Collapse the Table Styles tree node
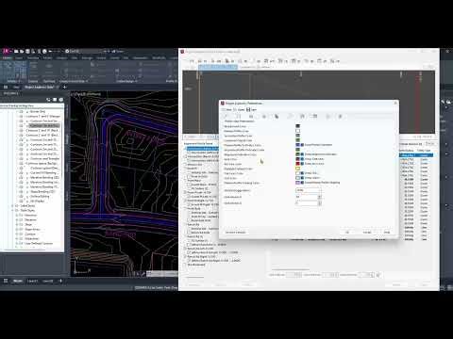This screenshot has width=453, height=339. click(x=13, y=210)
